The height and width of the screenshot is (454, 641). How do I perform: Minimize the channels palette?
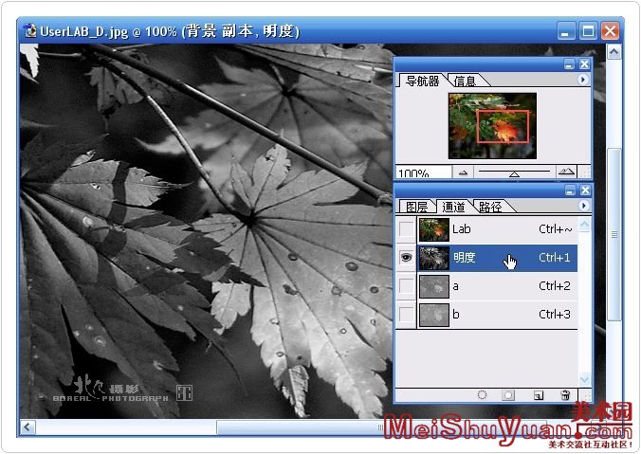point(570,191)
